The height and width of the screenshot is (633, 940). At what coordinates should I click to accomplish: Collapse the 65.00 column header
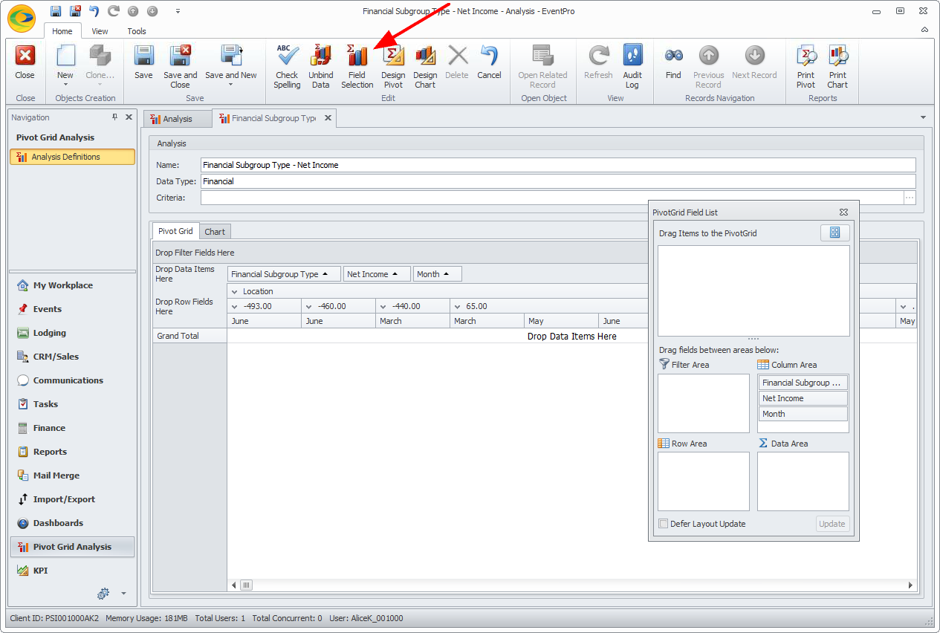click(x=458, y=306)
